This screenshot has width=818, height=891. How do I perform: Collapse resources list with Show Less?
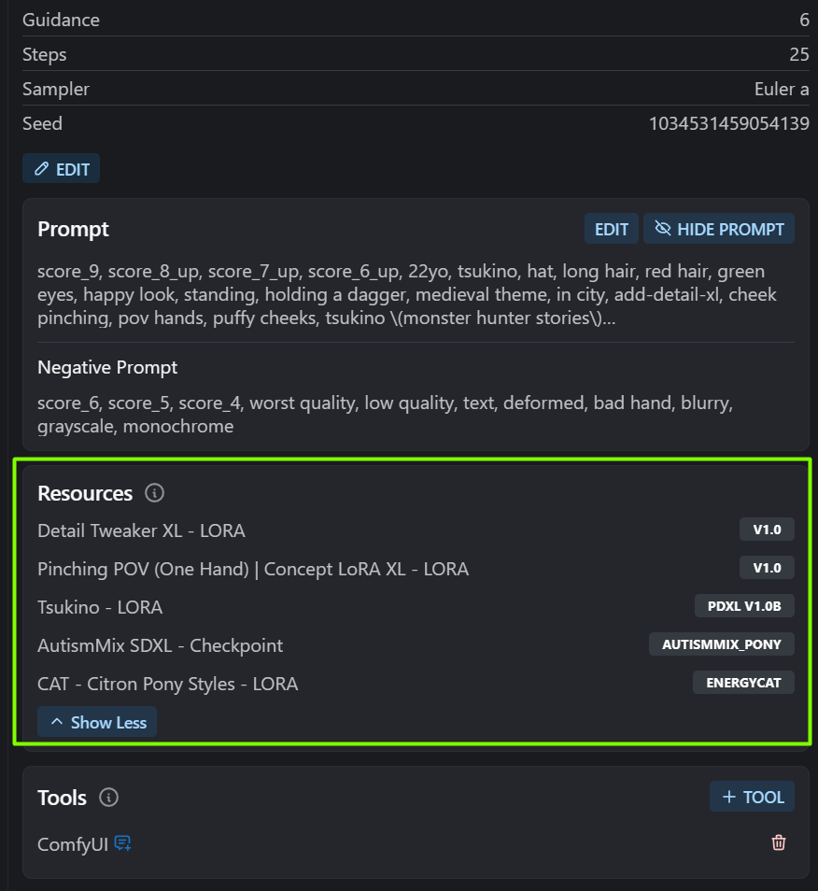pyautogui.click(x=97, y=722)
